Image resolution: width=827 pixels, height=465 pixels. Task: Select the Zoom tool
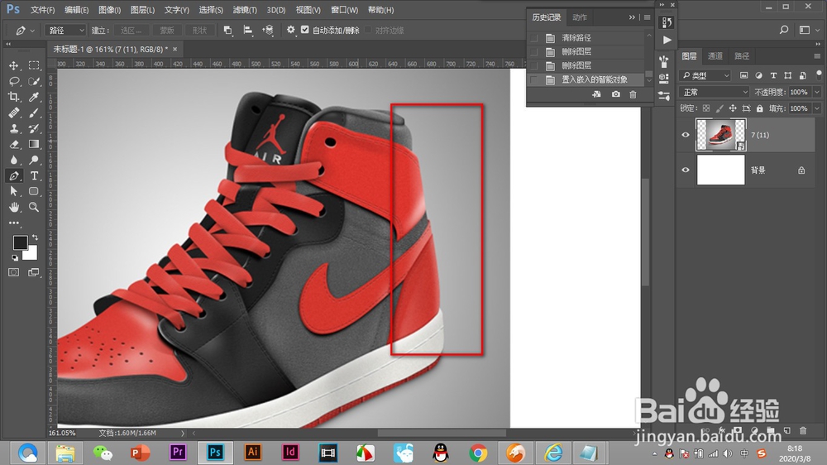pyautogui.click(x=34, y=207)
